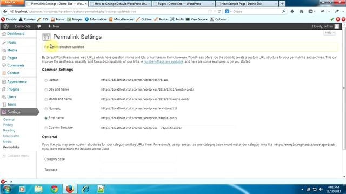
Task: Open General settings submenu item
Action: pos(9,120)
